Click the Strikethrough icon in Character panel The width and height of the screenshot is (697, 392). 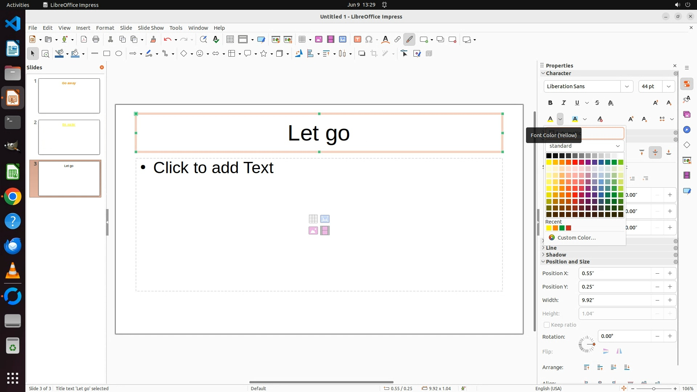[x=597, y=103]
